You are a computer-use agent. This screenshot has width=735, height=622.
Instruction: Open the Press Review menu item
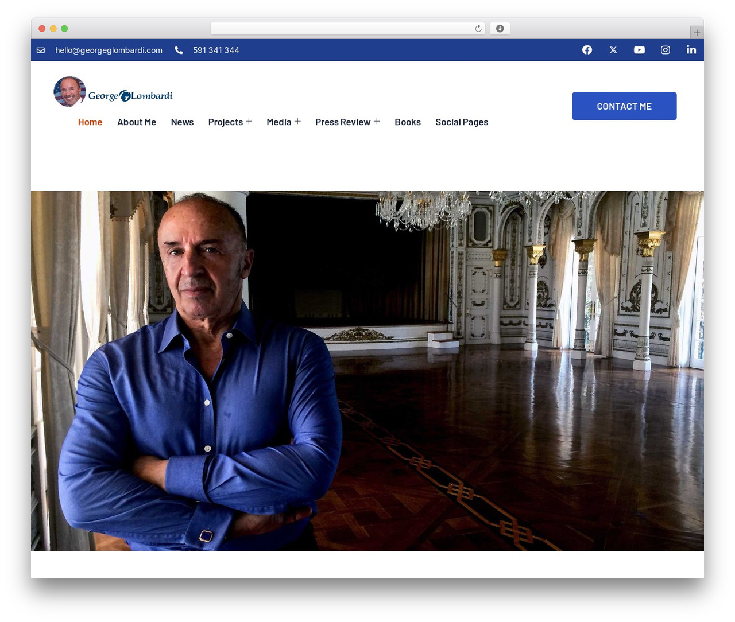(343, 122)
